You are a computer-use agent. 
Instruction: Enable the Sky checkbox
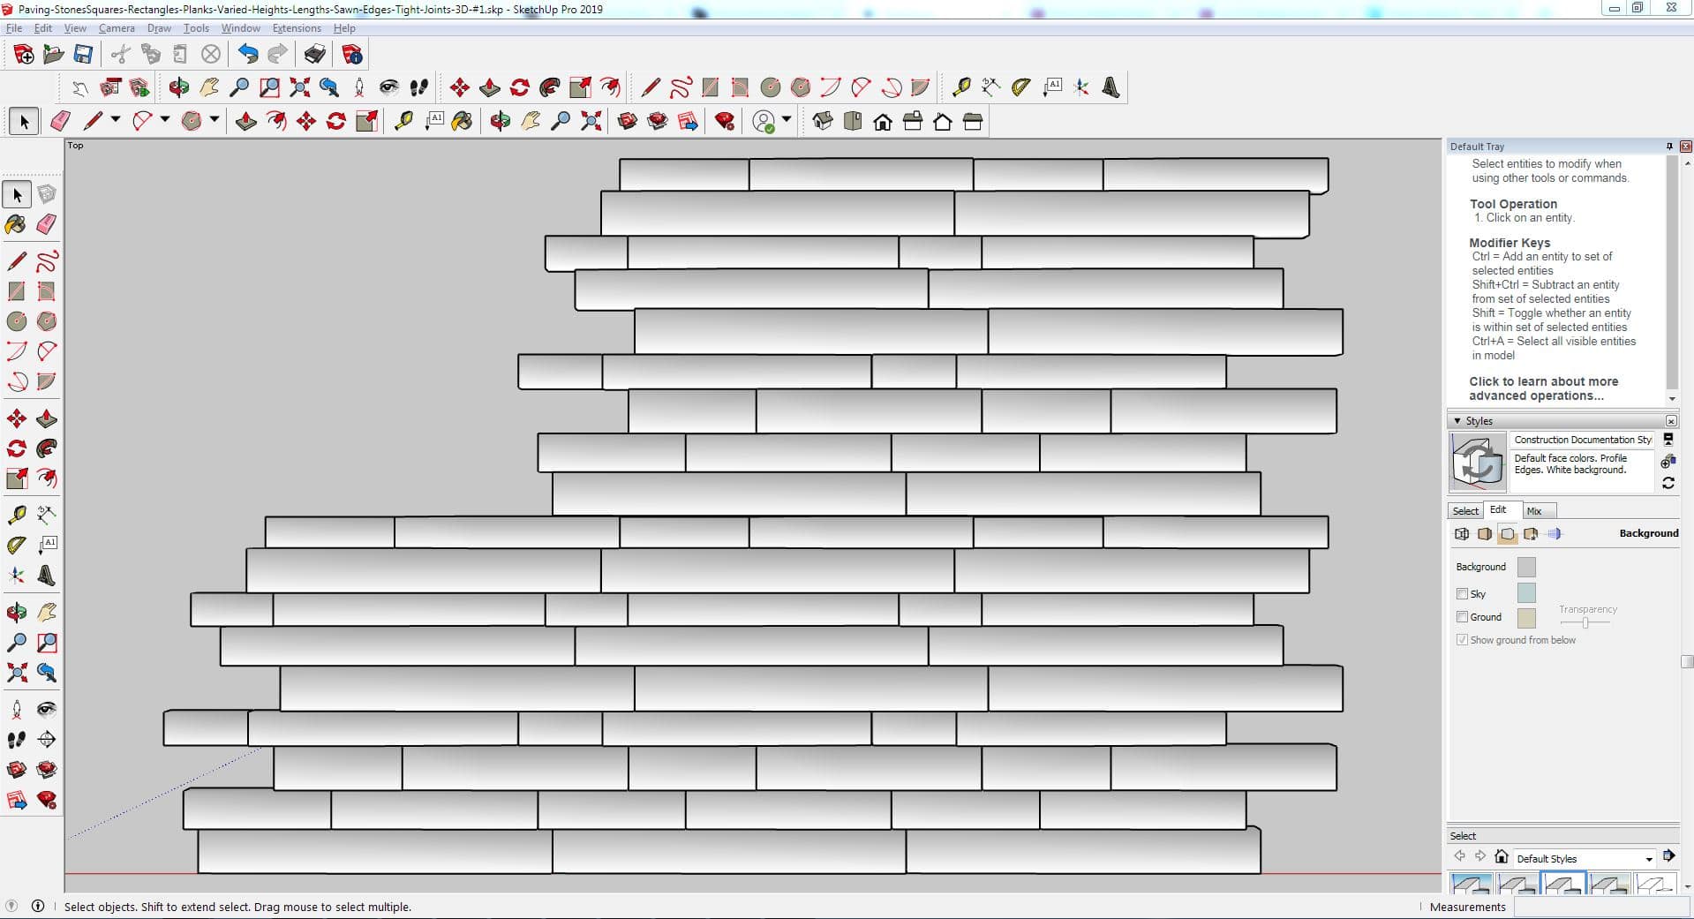point(1462,594)
